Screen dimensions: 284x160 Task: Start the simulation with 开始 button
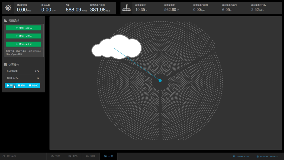(11, 86)
